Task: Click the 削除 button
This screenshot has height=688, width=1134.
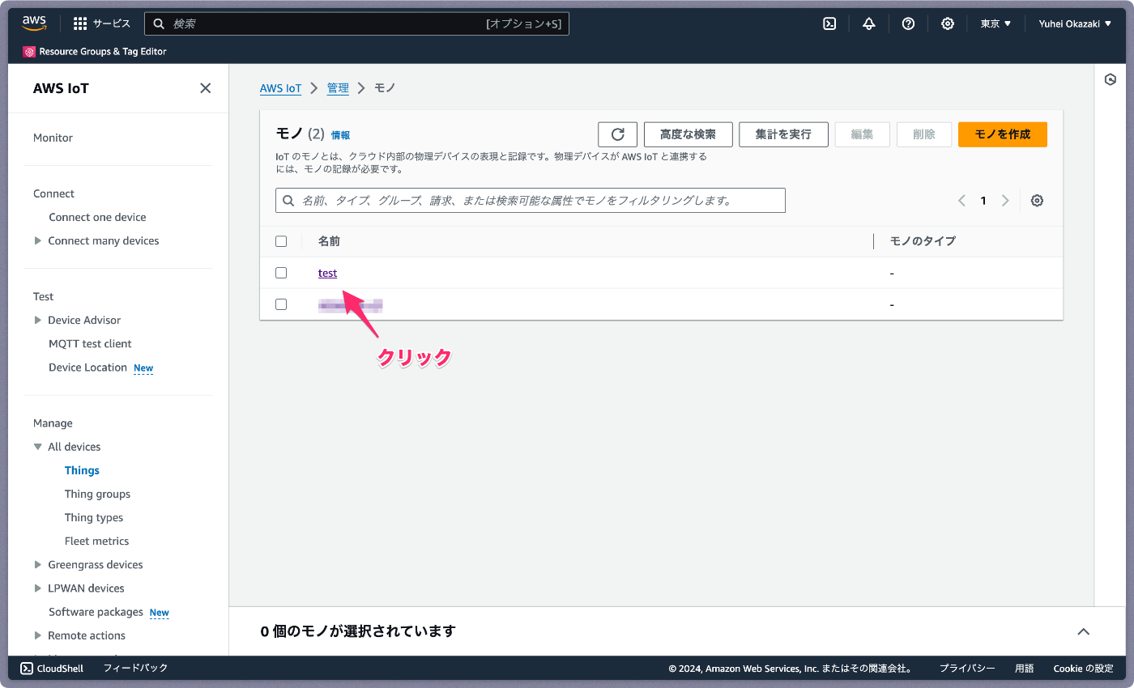Action: pyautogui.click(x=924, y=134)
